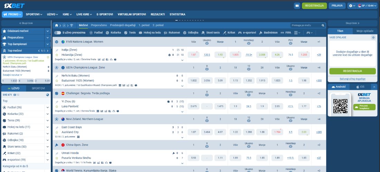Filter by Kriket in sport filter bar
Image resolution: width=380 pixels, height=172 pixels.
pyautogui.click(x=229, y=33)
